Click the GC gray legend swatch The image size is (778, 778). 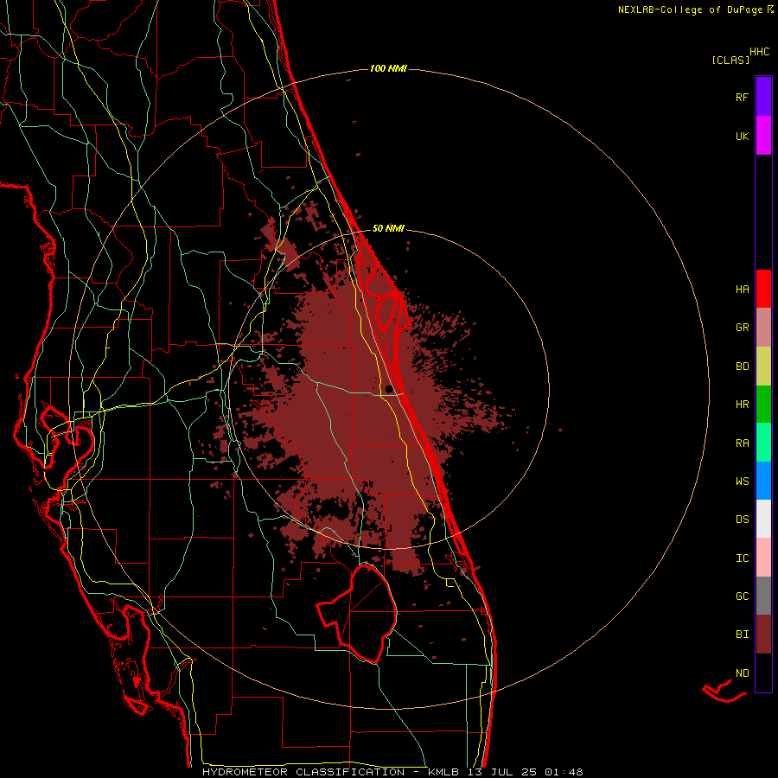coord(763,596)
